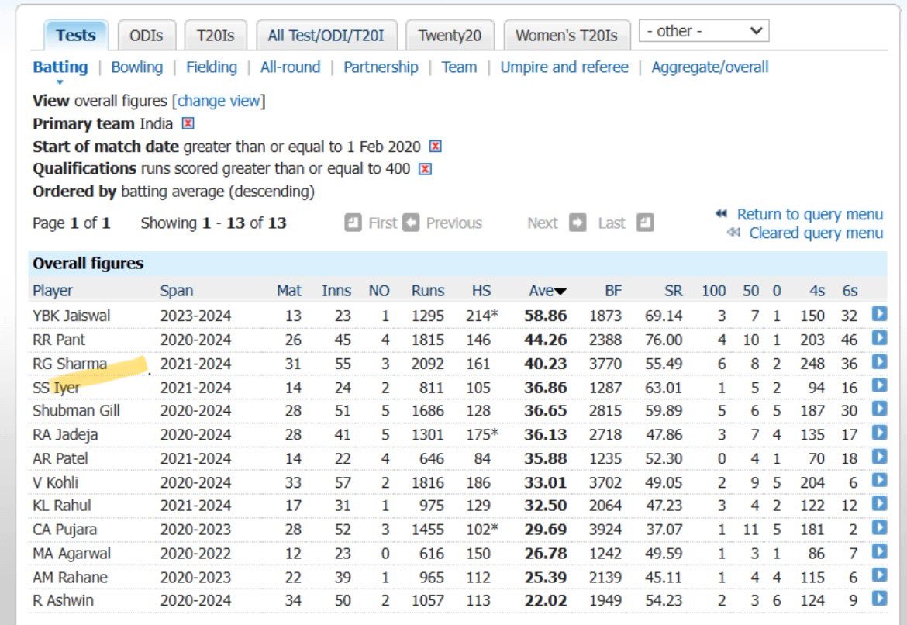Open the Twenty20 tab

click(x=450, y=36)
